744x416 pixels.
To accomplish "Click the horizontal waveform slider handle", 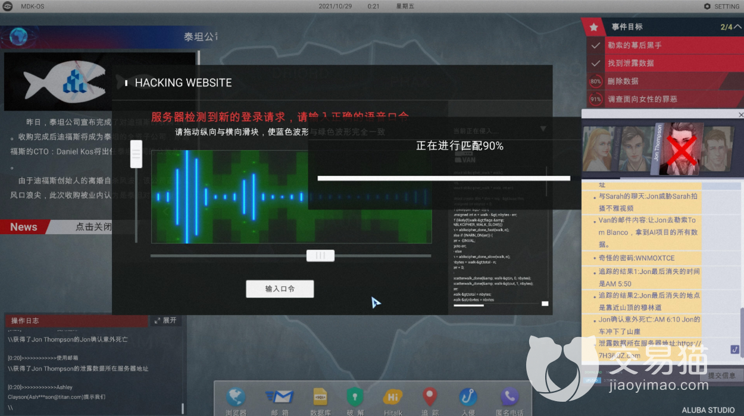I will (320, 256).
